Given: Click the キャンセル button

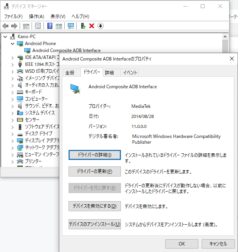Looking at the screenshot, I should pos(218,244).
